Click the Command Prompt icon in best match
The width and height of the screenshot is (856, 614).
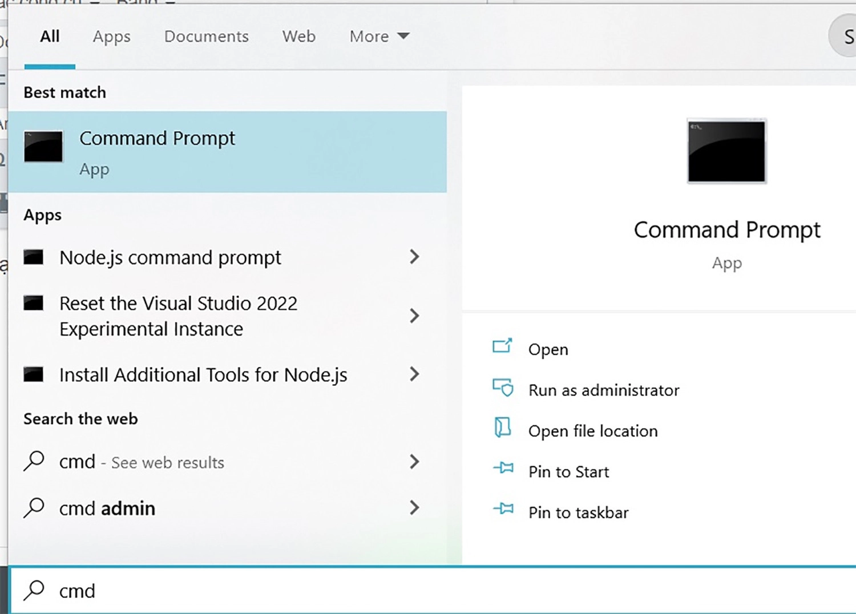coord(43,147)
